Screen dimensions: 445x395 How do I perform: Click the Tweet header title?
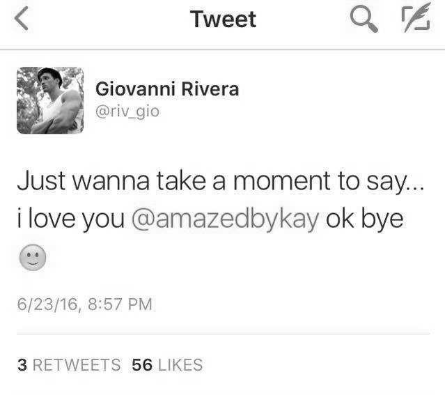pos(223,20)
